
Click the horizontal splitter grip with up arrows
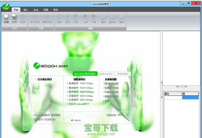[181, 86]
